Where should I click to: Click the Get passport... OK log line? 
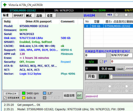tap(29, 105)
